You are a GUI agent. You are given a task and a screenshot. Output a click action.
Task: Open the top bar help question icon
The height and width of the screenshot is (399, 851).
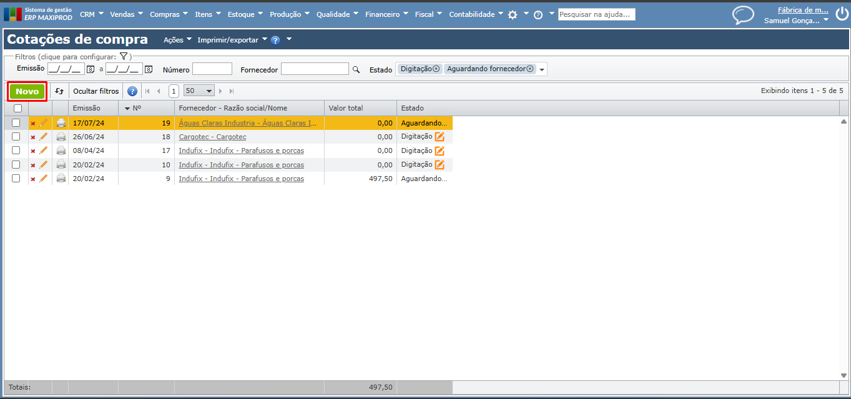pos(538,14)
